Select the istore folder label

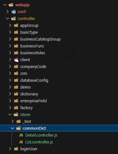click(x=25, y=115)
